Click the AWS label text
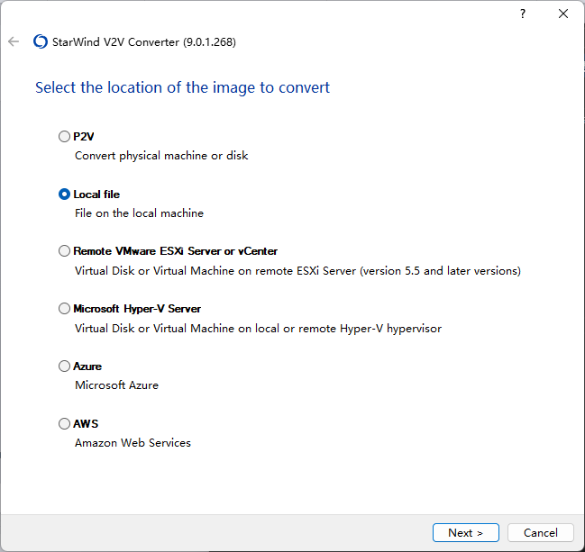The height and width of the screenshot is (552, 585). click(x=86, y=424)
